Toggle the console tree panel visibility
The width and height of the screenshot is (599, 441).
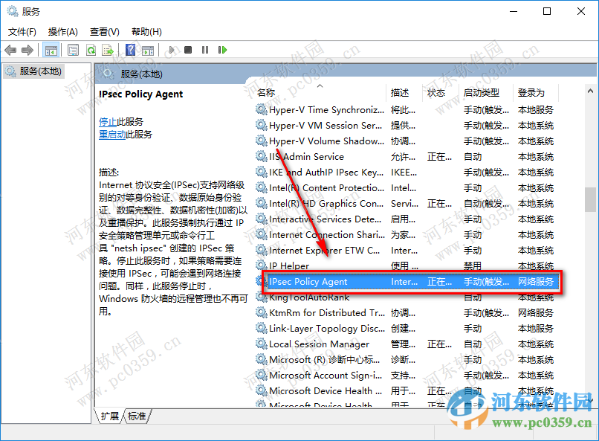[51, 50]
